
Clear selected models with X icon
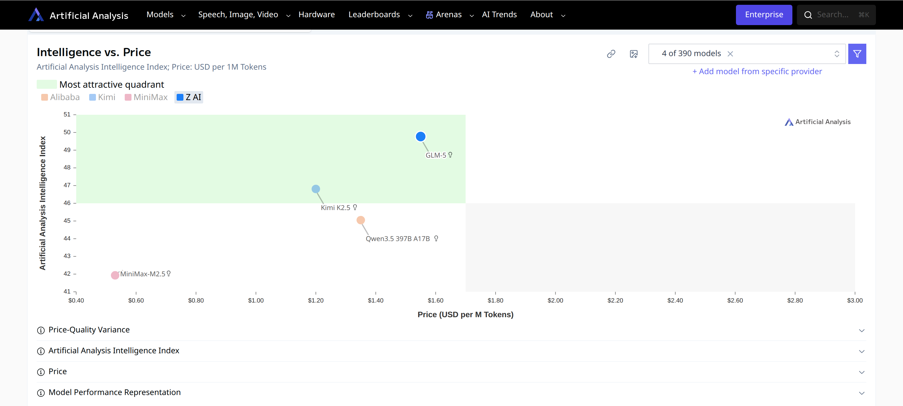tap(730, 54)
